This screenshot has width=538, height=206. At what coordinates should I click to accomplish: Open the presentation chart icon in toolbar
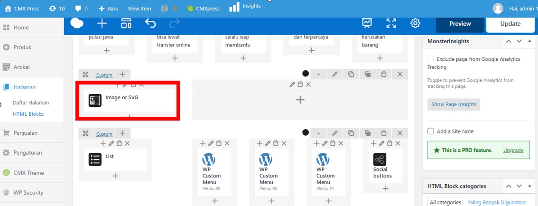pos(367,23)
